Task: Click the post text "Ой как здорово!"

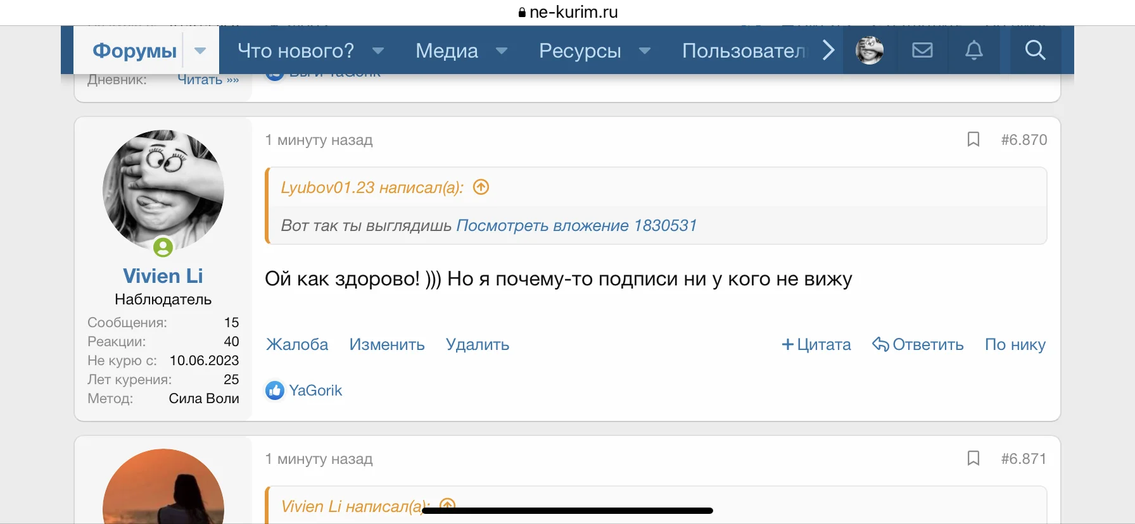Action: [x=342, y=279]
